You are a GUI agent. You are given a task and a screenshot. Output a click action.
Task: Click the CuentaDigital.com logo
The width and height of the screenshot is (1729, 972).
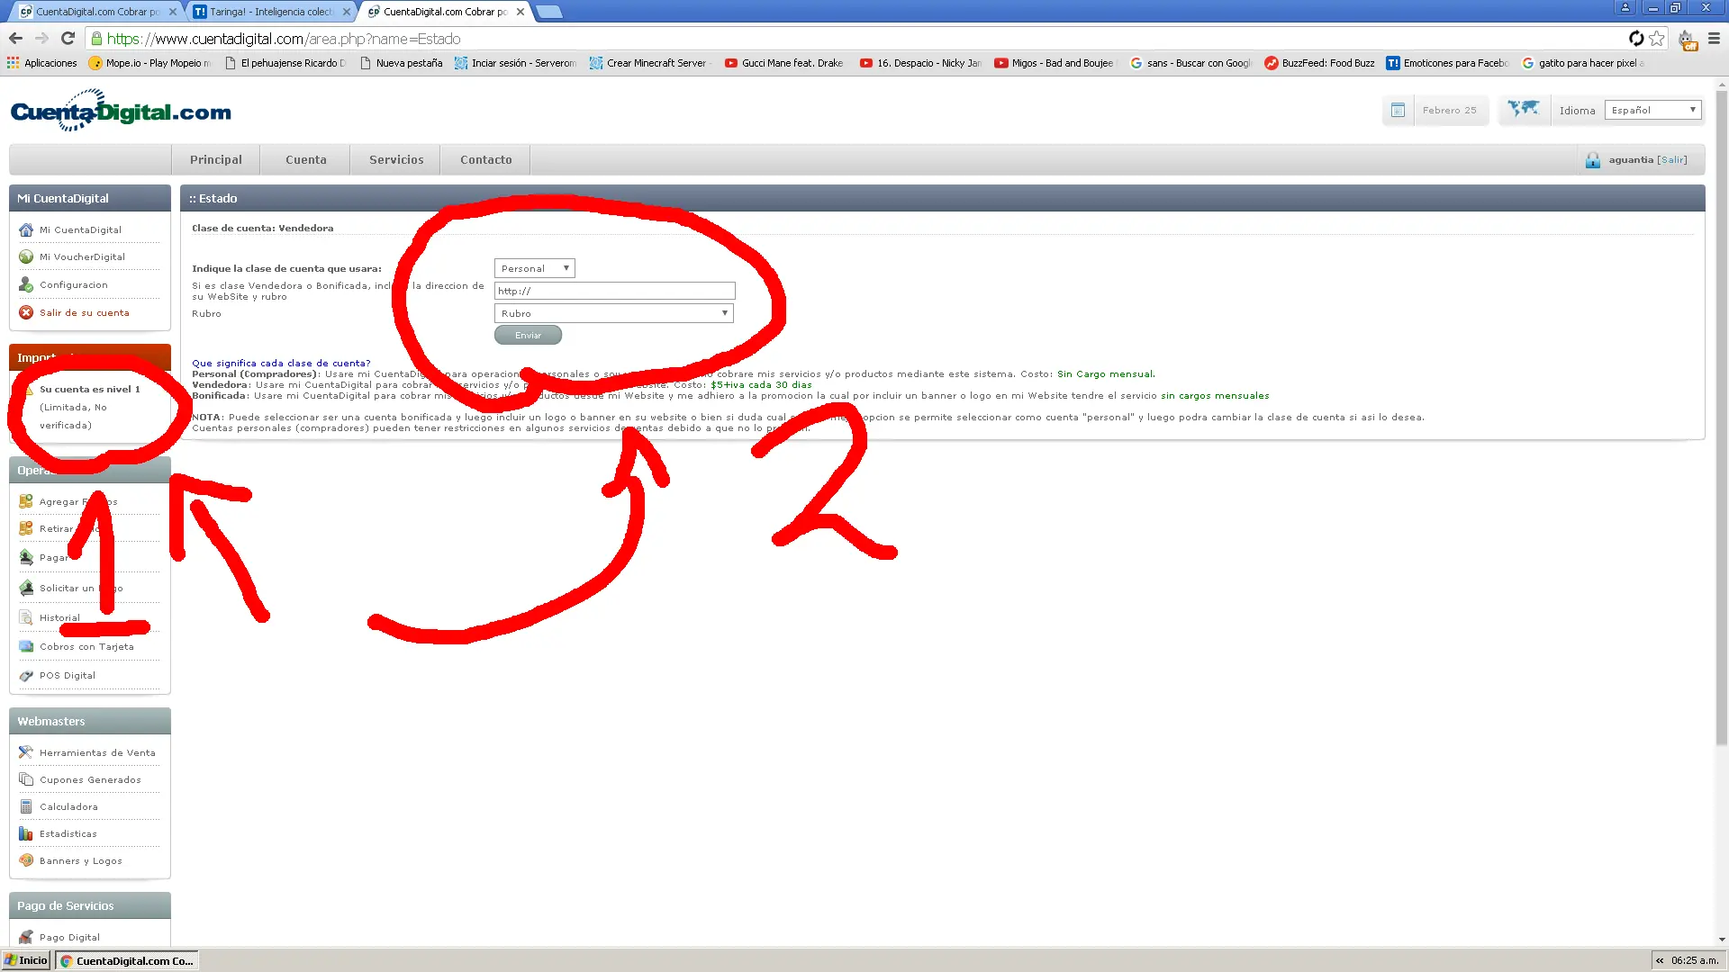[x=121, y=111]
